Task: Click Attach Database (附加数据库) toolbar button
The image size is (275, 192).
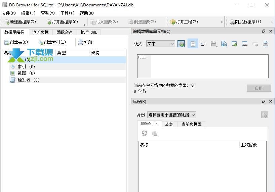Action: point(245,22)
